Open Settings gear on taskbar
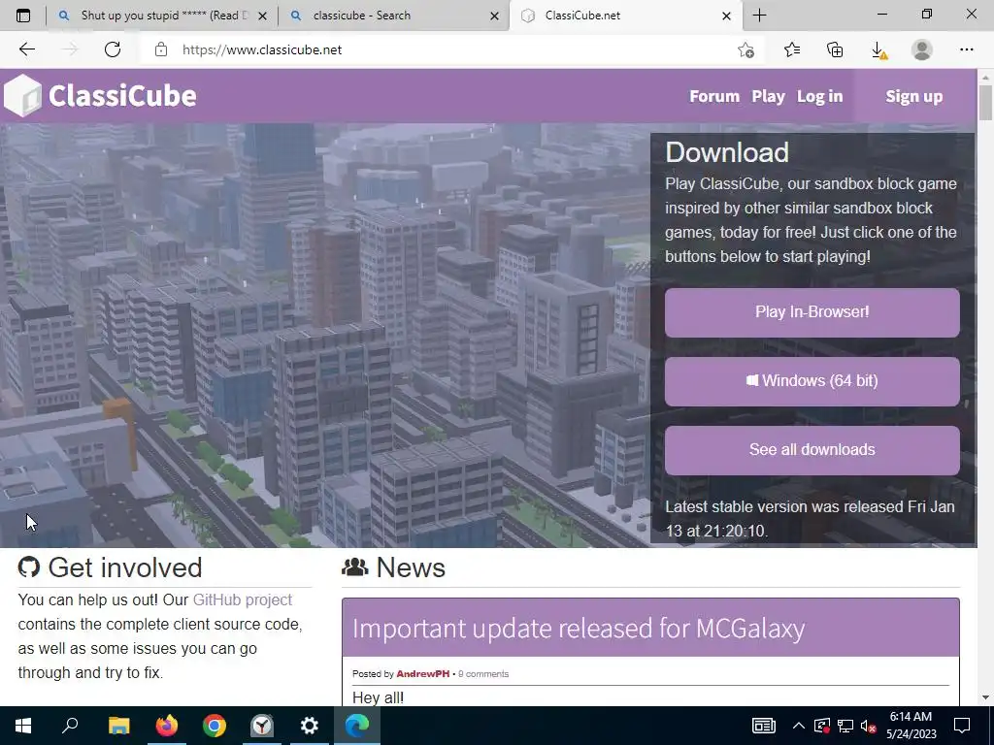Viewport: 994px width, 745px height. tap(310, 726)
